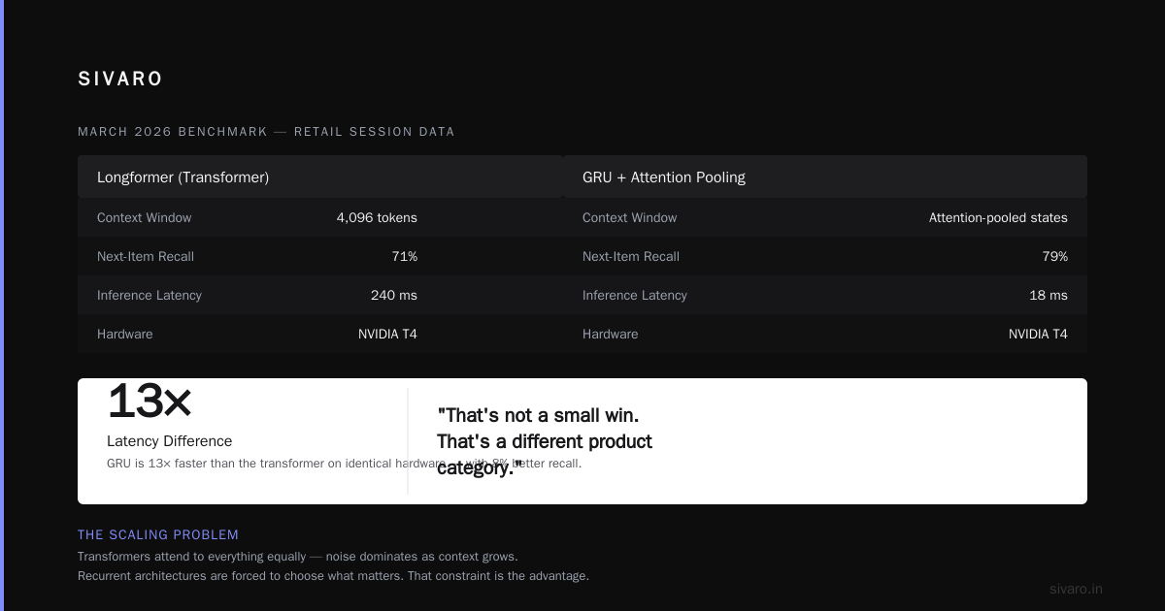
Task: Open the sivaro.in footer link
Action: tap(1076, 589)
